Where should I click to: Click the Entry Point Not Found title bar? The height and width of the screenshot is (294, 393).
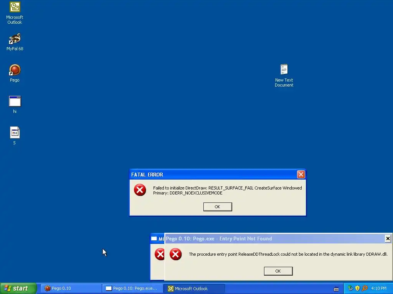click(x=274, y=238)
